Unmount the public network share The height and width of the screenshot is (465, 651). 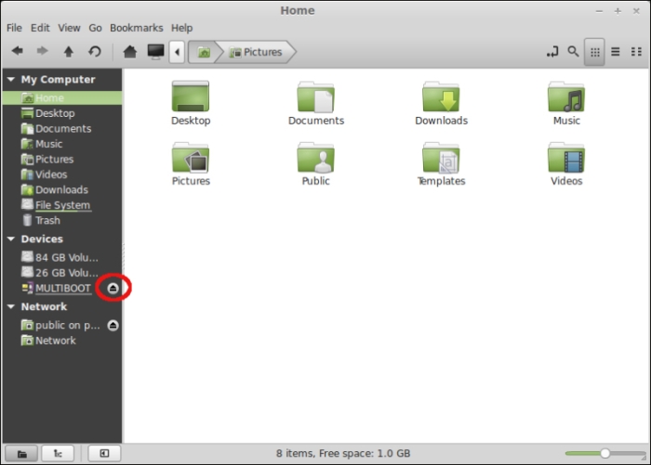[x=113, y=326]
